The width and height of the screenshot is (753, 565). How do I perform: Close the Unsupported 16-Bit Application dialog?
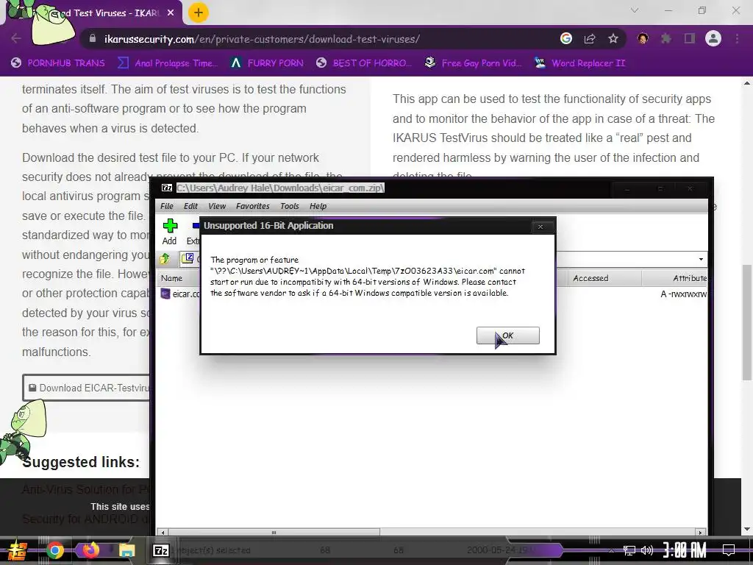540,227
